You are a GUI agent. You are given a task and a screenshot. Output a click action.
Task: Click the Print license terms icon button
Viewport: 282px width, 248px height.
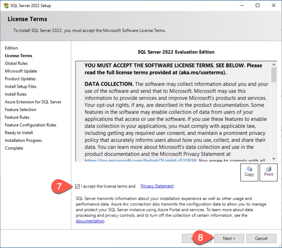(x=268, y=172)
